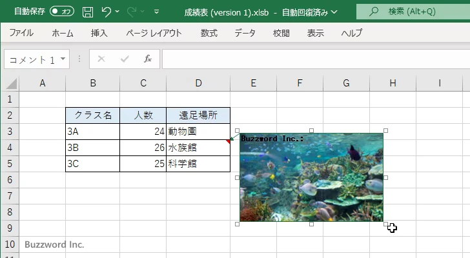Click the comment's left-middle resize handle
This screenshot has width=470, height=258.
tap(237, 177)
